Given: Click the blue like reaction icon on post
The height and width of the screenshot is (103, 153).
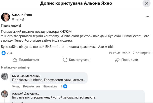Looking at the screenshot, I should (x=4, y=53).
